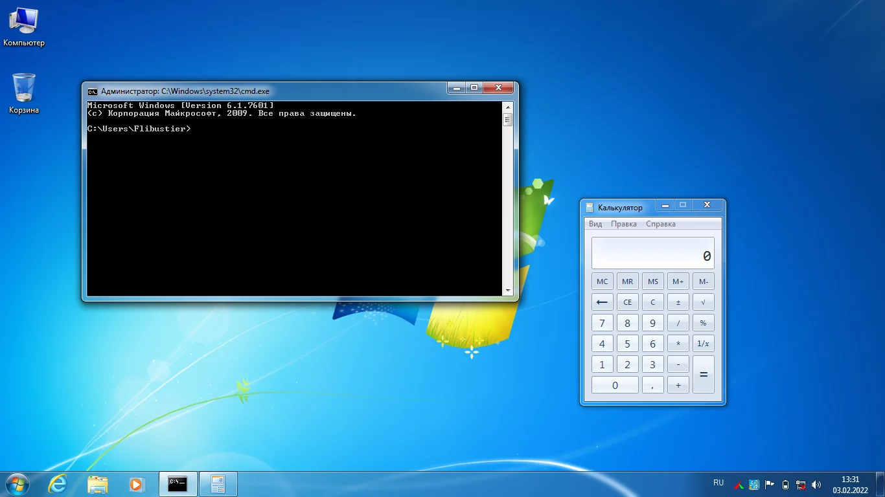Open the Вид menu in Calculator

[x=595, y=224]
